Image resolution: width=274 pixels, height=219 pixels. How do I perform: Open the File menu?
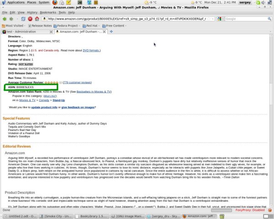[x=5, y=12]
